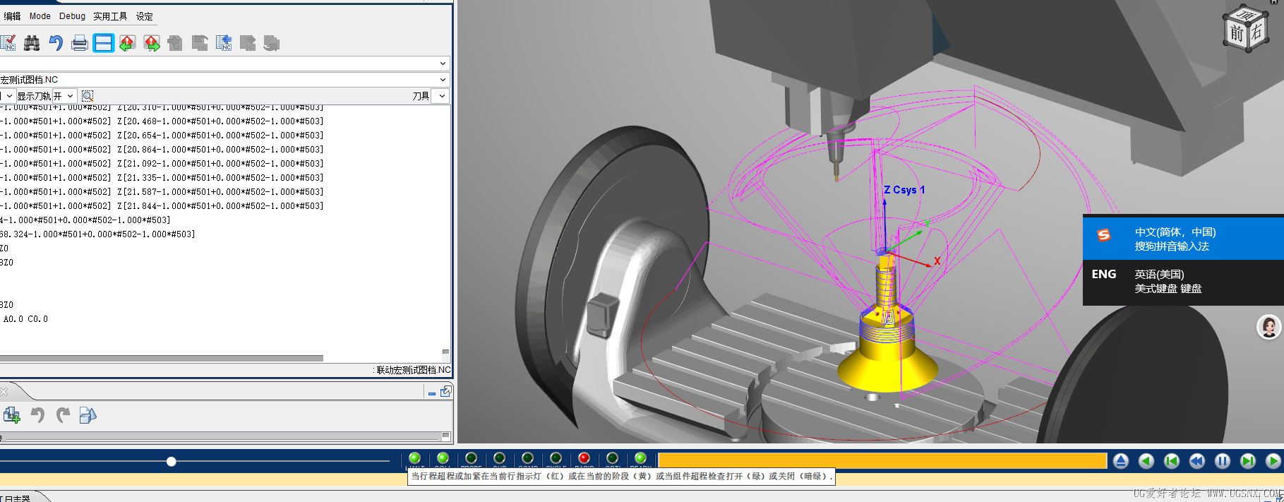The image size is (1284, 502).
Task: Click the NC program check icon
Action: (x=8, y=43)
